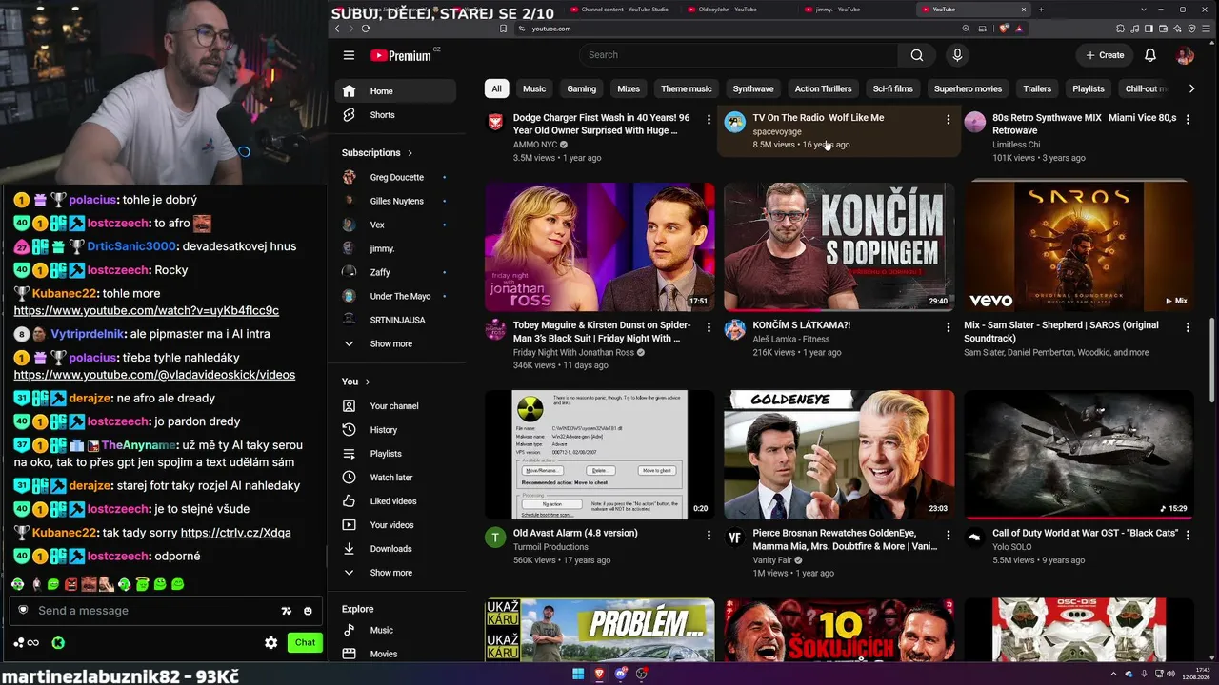Select the Gaming filter chip
This screenshot has height=685, width=1219.
582,88
